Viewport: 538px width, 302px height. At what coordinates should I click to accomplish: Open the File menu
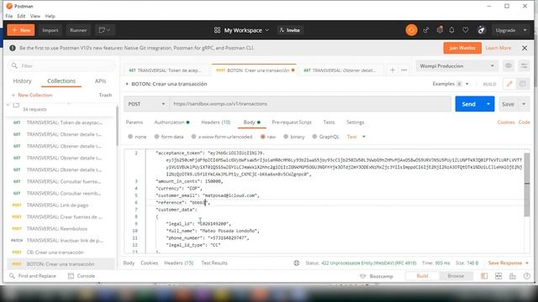tap(9, 16)
